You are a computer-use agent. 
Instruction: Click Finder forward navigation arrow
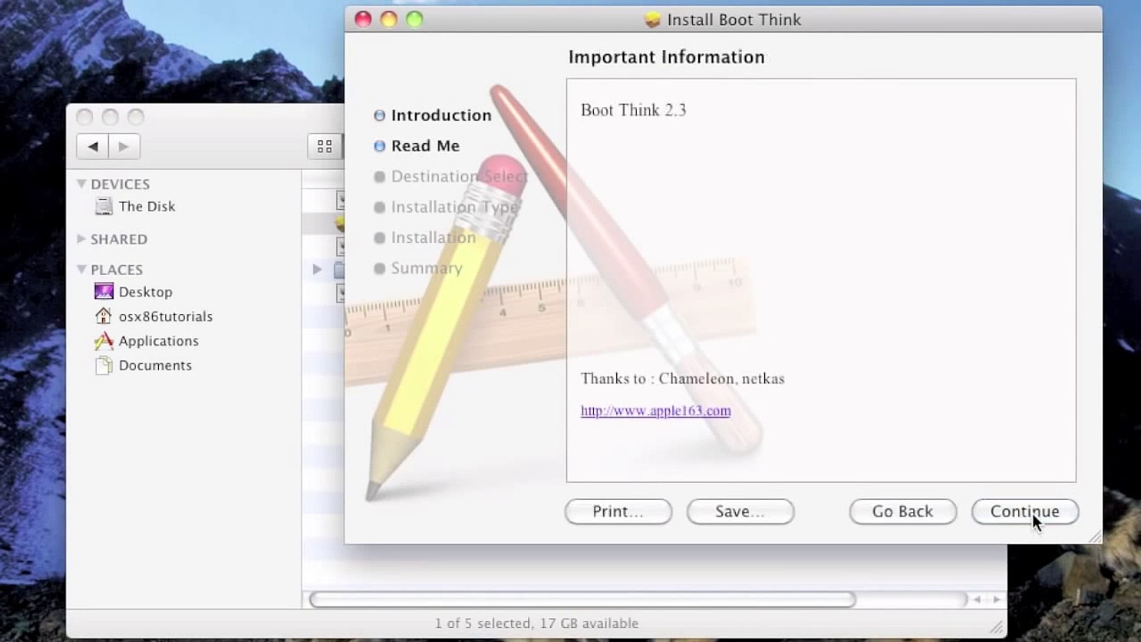[124, 146]
